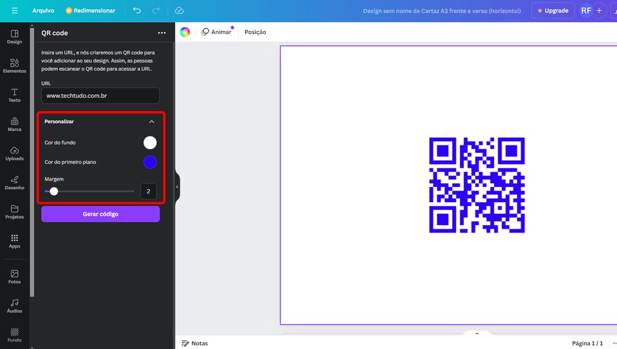
Task: Click the Página 1 / 1 indicator
Action: click(x=587, y=343)
